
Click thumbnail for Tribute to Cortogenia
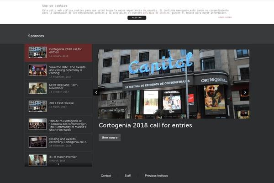click(x=37, y=124)
